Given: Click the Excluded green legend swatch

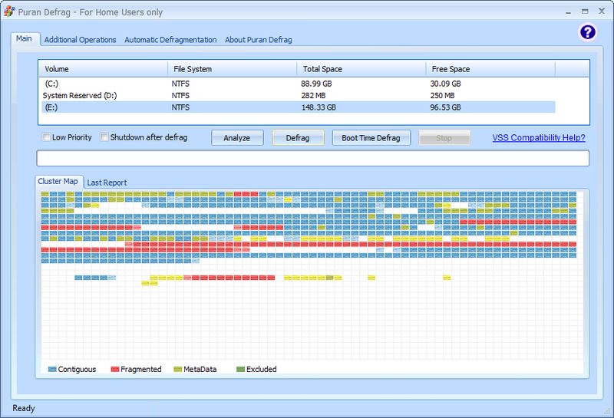Looking at the screenshot, I should click(240, 370).
